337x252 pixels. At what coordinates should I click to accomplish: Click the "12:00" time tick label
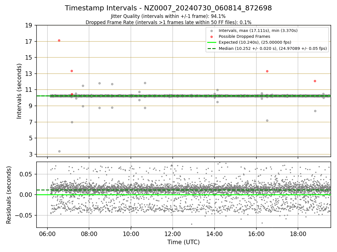pos(173,234)
